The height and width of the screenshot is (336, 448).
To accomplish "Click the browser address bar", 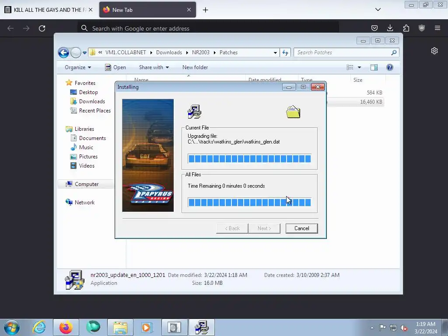I will [x=208, y=28].
